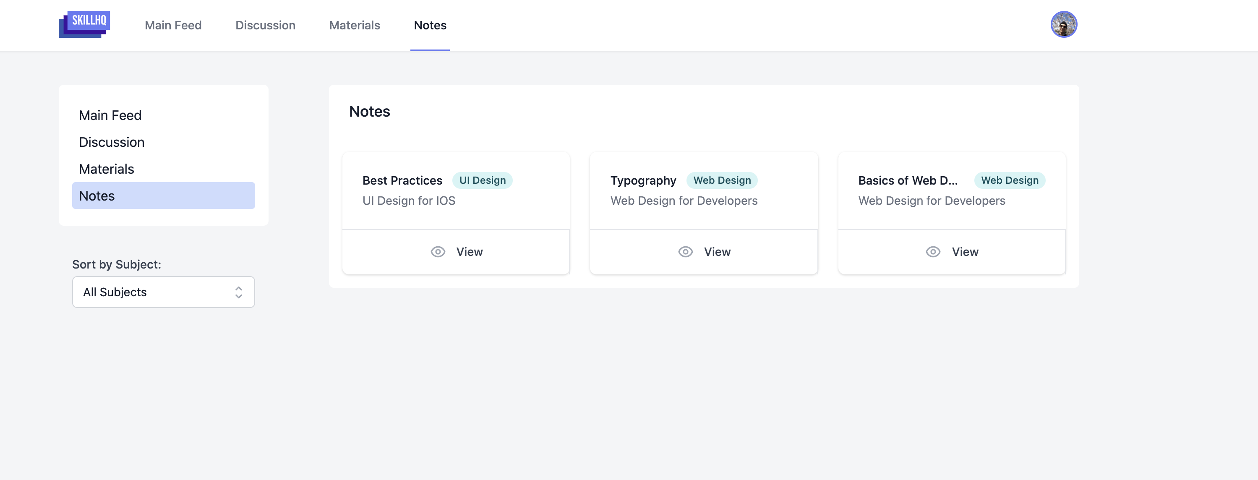Click the eye icon on Basics of Web card

point(933,251)
